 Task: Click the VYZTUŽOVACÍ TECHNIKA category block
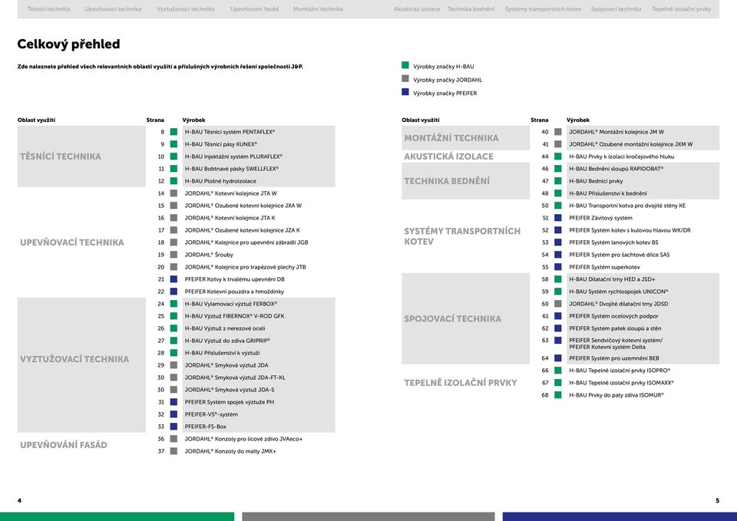tap(81, 365)
